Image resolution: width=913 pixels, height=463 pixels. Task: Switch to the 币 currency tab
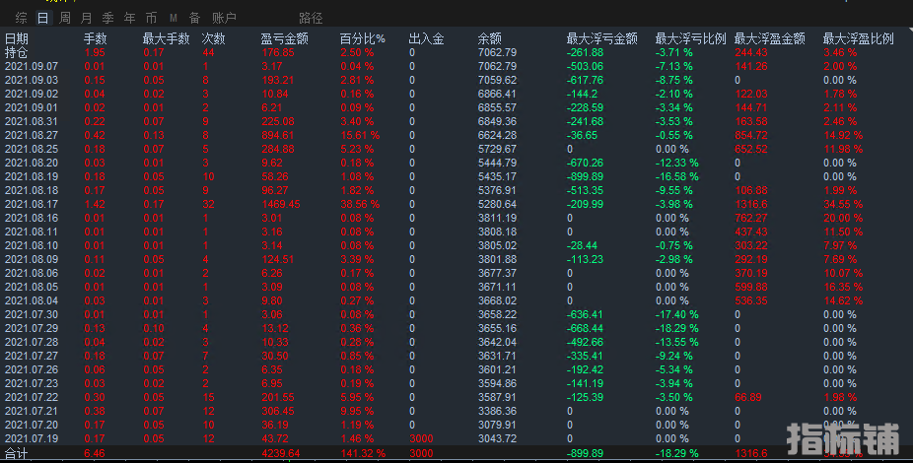152,18
